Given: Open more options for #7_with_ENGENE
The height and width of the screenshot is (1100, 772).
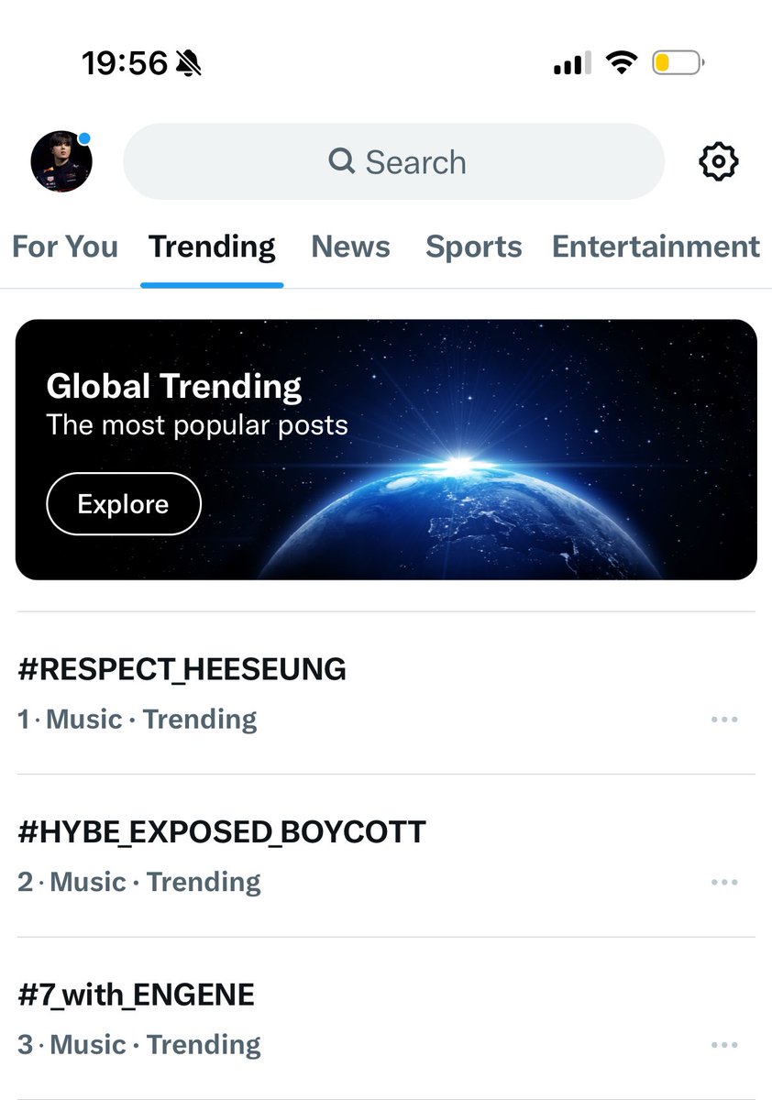Looking at the screenshot, I should [x=724, y=1045].
